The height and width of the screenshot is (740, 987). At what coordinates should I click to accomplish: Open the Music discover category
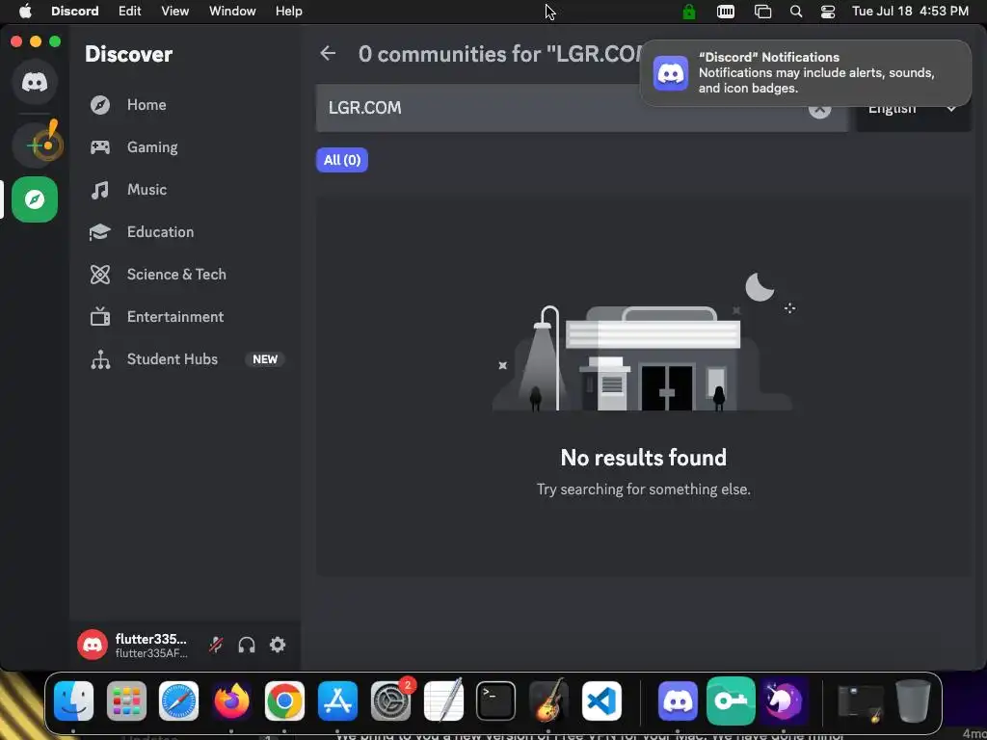pos(185,190)
